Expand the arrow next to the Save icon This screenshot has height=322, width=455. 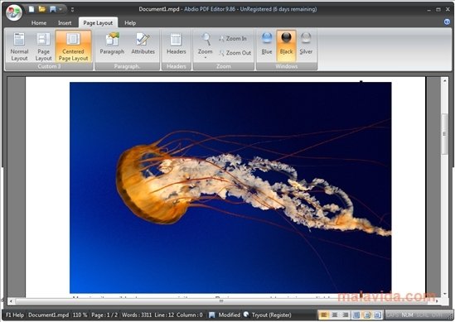point(61,10)
